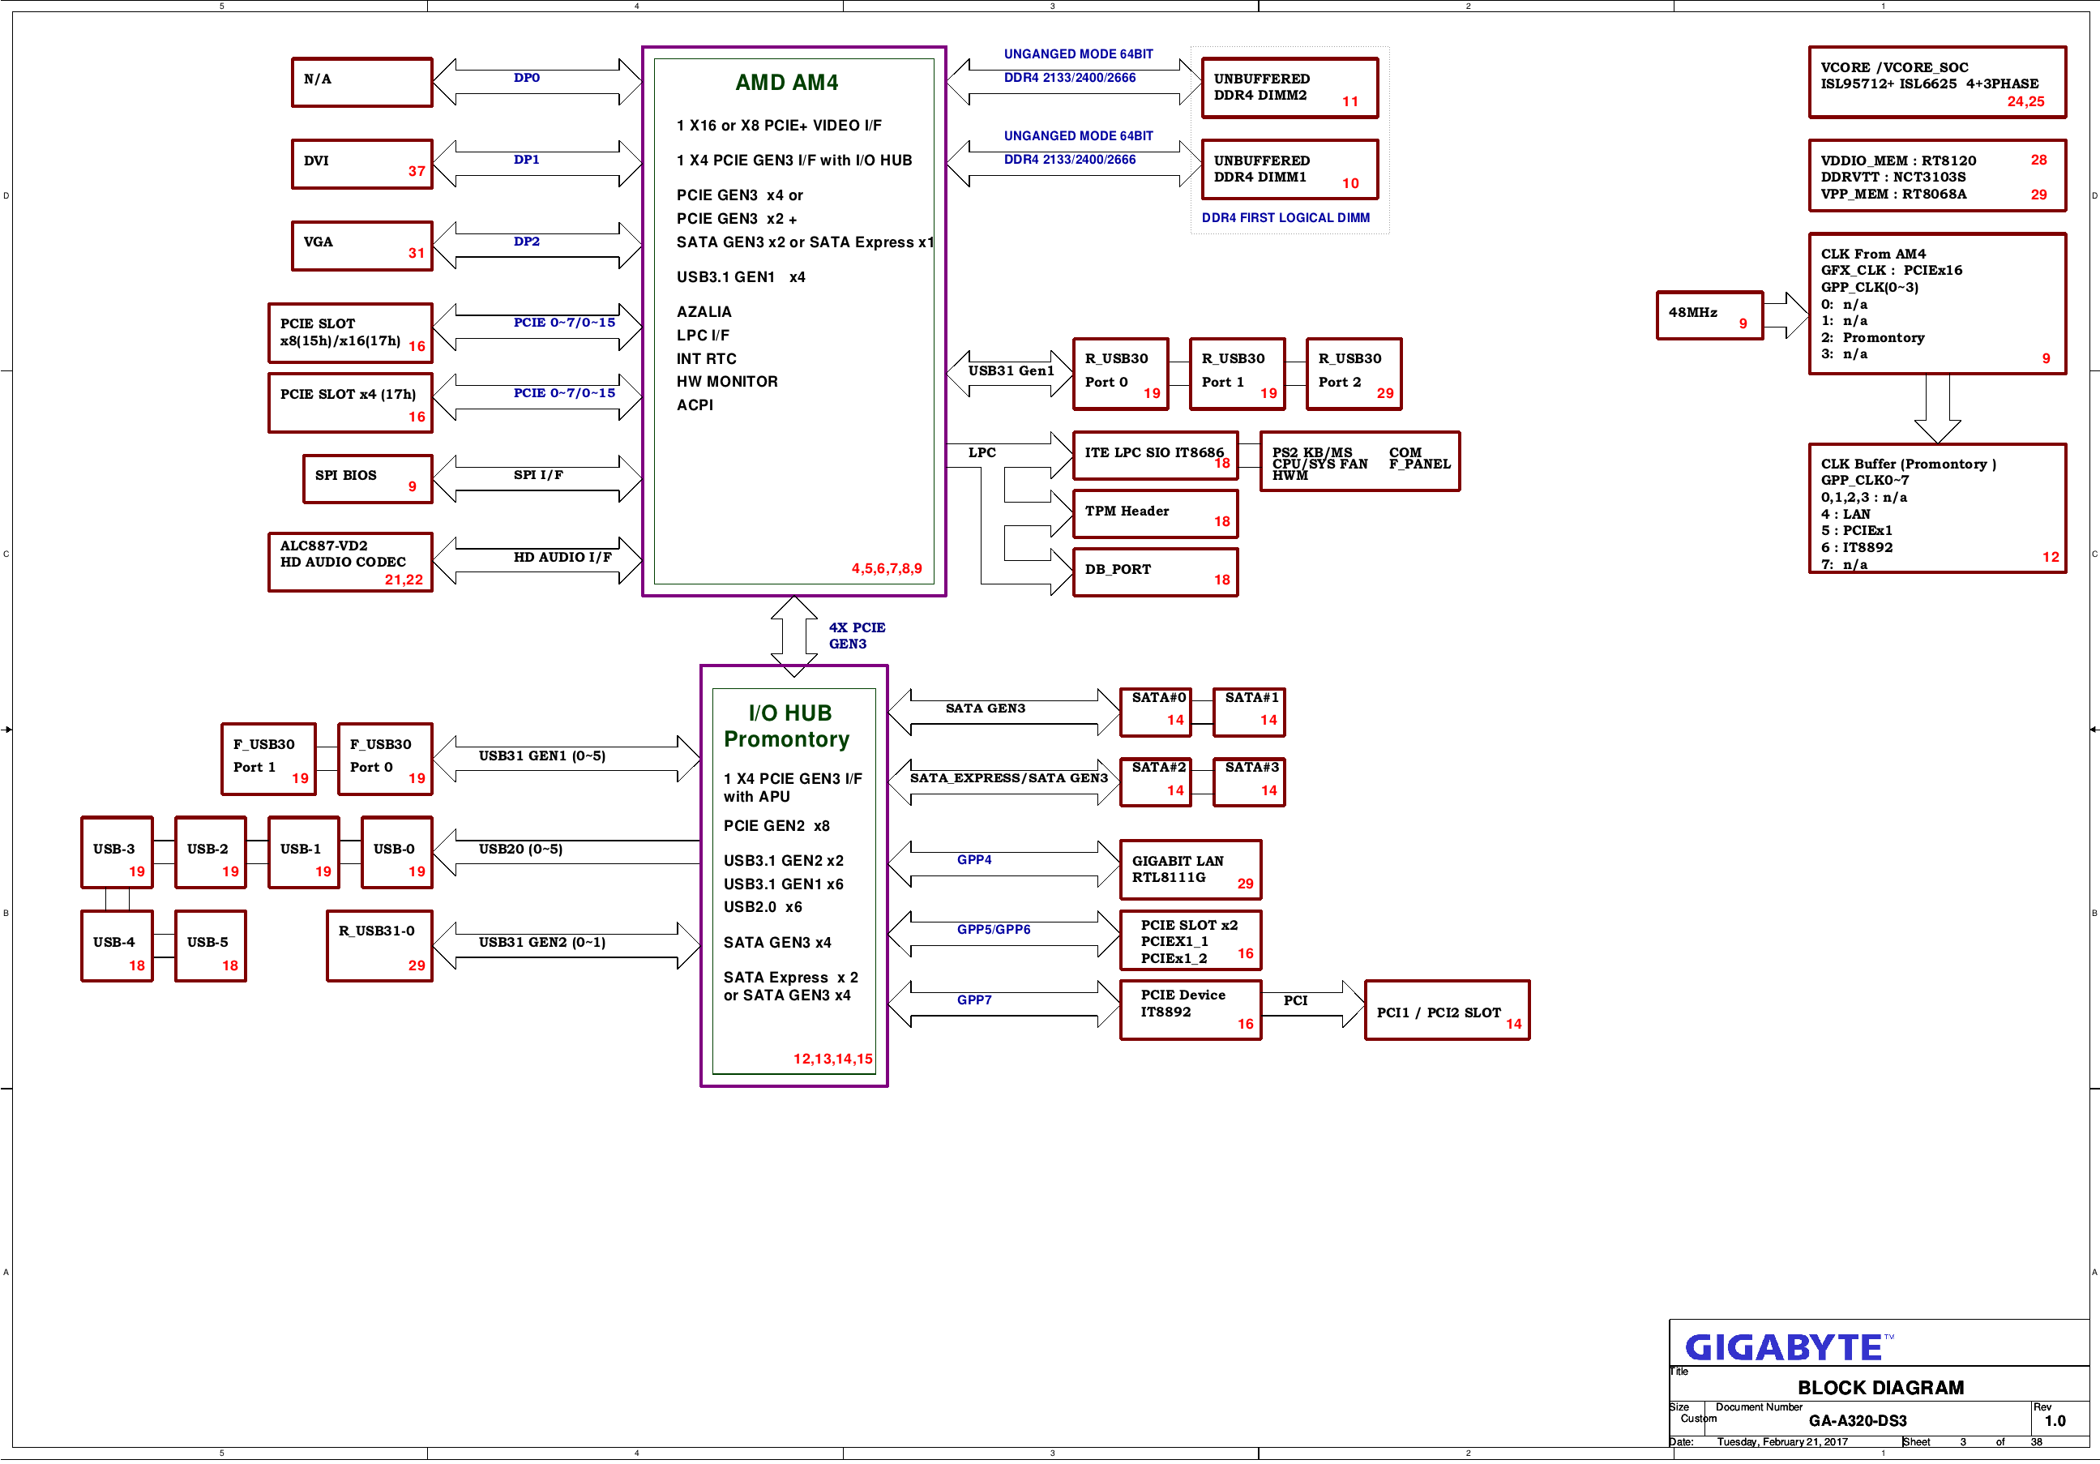Select UNBUFFERED DDR4 DIMM2 block
Viewport: 2100px width, 1464px height.
click(x=1290, y=88)
